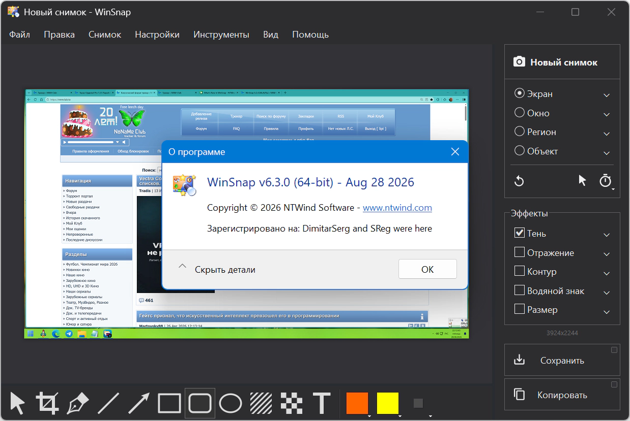Click the Новый снимок button
Screen dimensions: 630x421
[562, 62]
